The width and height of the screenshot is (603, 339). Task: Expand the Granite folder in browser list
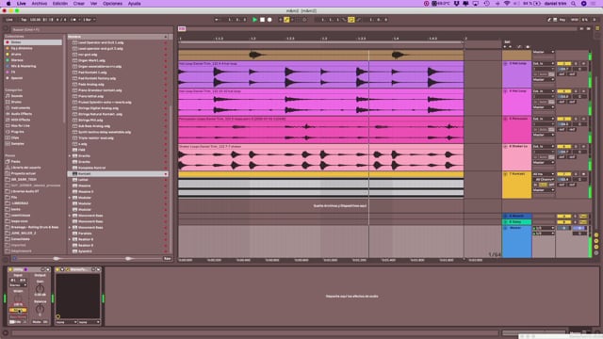(x=70, y=156)
